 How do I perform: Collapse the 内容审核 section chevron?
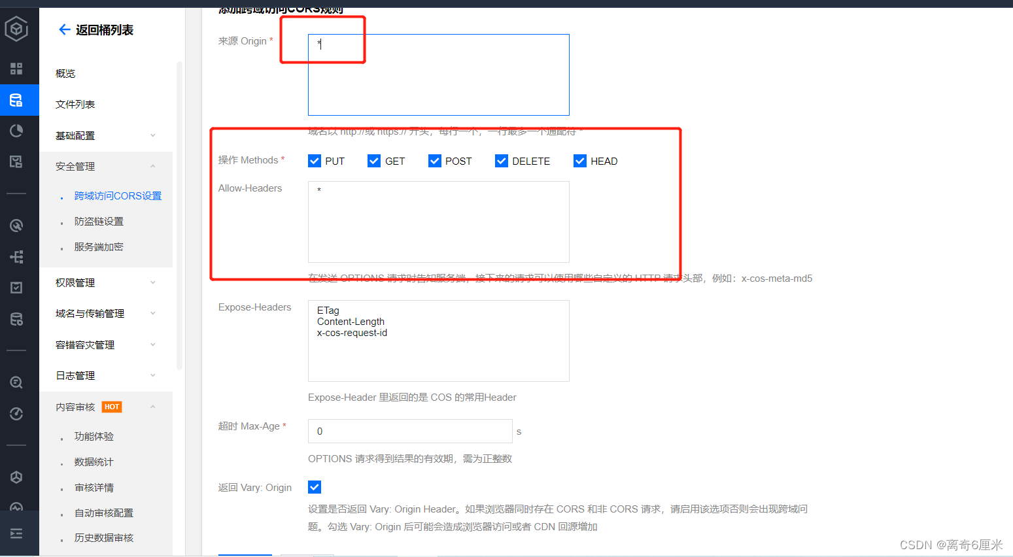coord(153,407)
